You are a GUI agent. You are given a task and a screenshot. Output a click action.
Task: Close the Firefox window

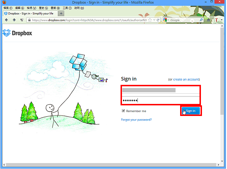pos(220,2)
